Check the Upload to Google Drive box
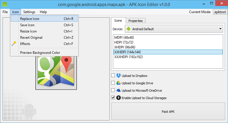The height and width of the screenshot is (123, 228). (x=113, y=83)
